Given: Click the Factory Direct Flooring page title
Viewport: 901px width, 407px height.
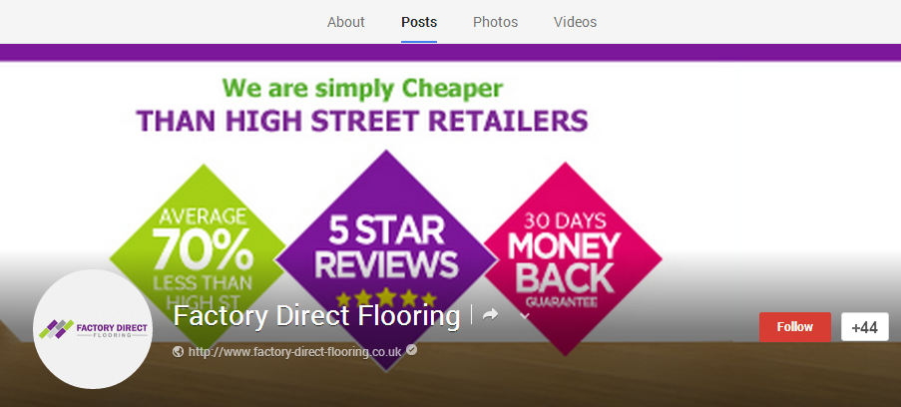Looking at the screenshot, I should tap(316, 316).
